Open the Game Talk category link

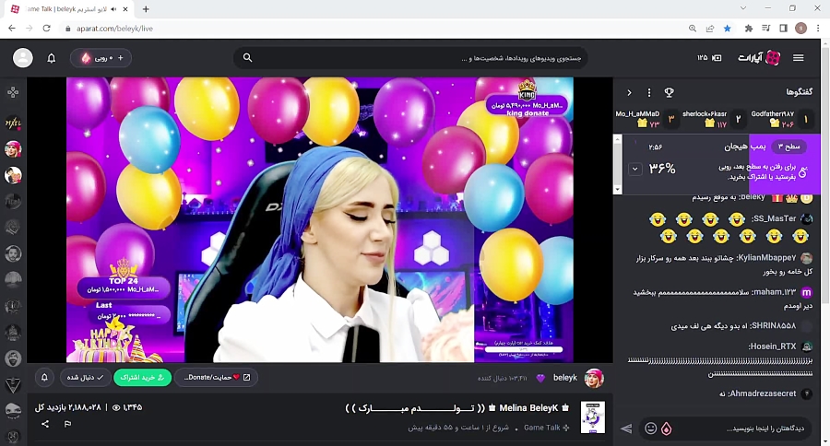pos(546,428)
